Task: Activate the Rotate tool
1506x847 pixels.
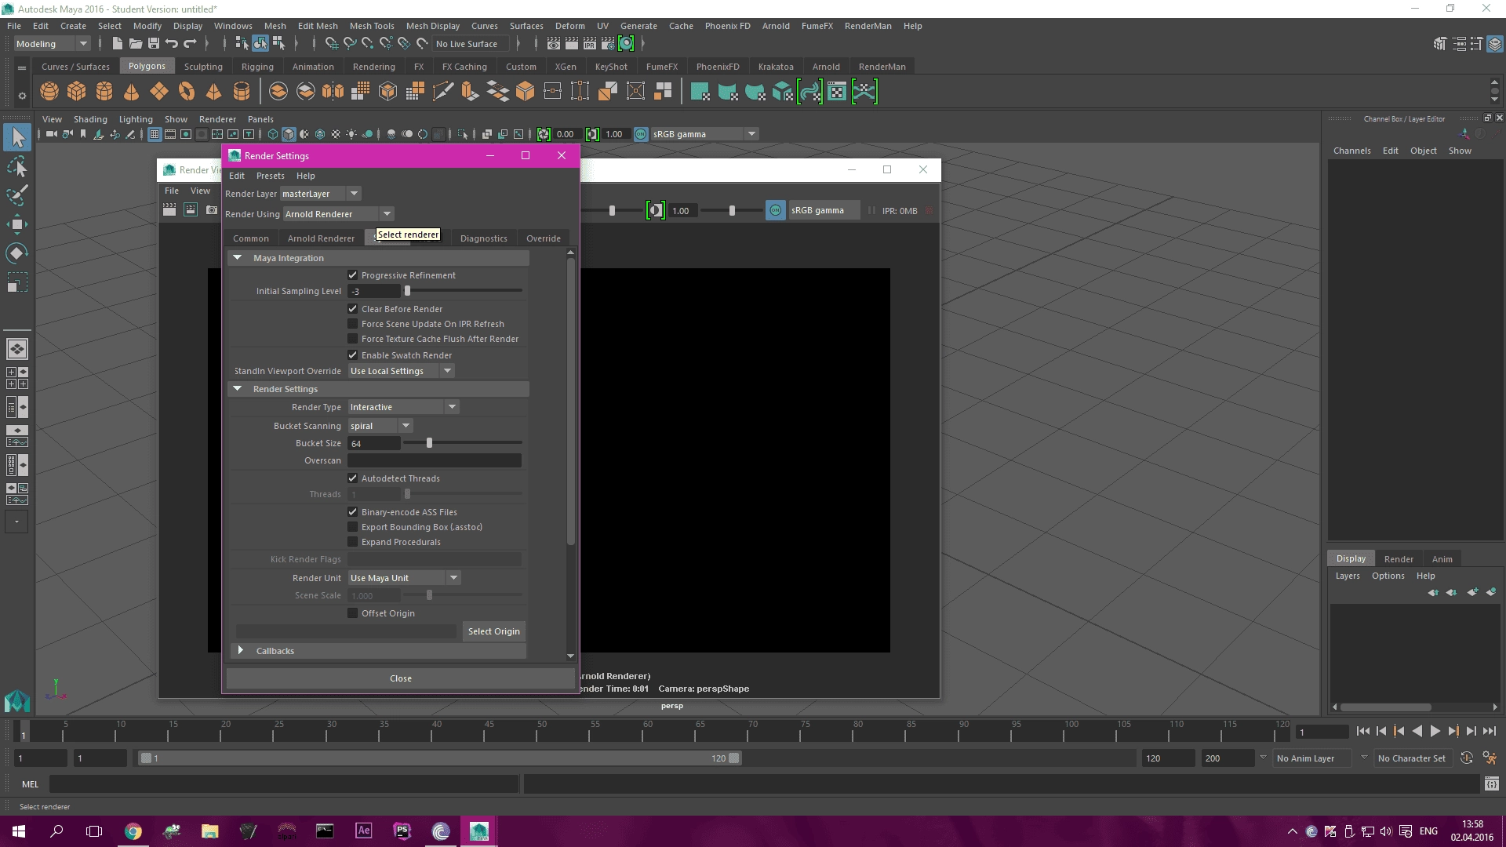Action: coord(17,253)
